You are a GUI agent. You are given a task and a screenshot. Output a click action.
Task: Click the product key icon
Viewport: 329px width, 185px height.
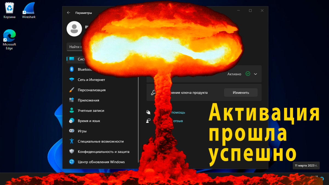153,93
